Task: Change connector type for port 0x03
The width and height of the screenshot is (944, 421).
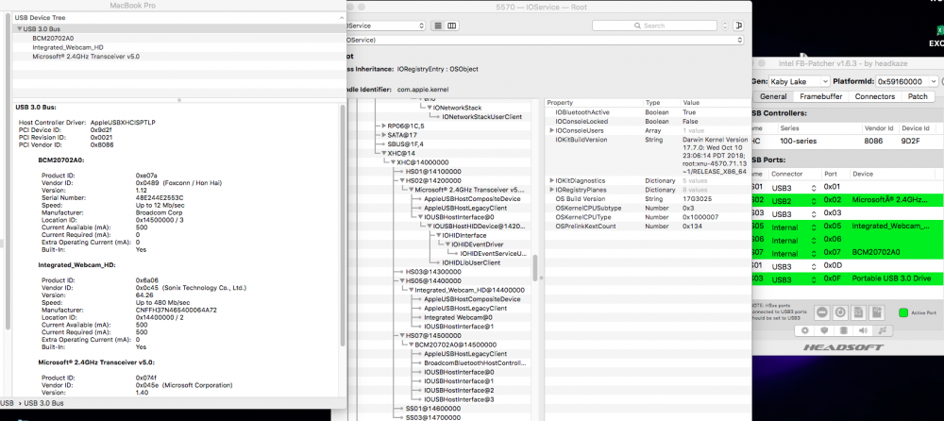Action: (794, 214)
